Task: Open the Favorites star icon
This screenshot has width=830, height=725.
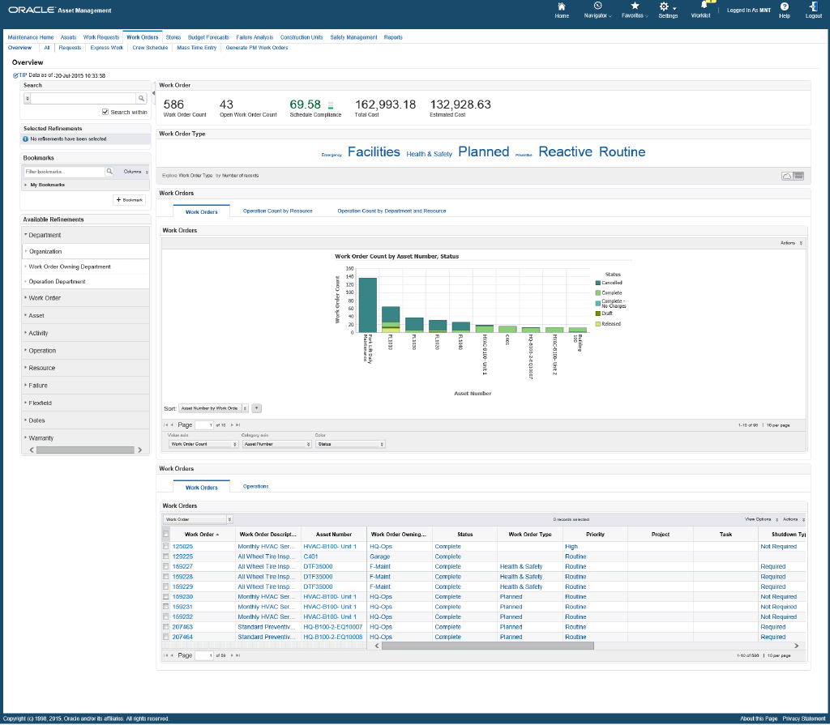Action: coord(635,6)
